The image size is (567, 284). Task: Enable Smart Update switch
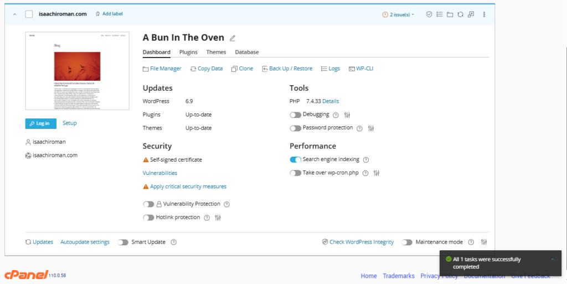click(x=123, y=242)
